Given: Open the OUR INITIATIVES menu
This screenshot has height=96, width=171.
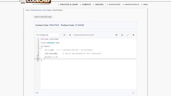Looking at the screenshot, I should tap(114, 5).
